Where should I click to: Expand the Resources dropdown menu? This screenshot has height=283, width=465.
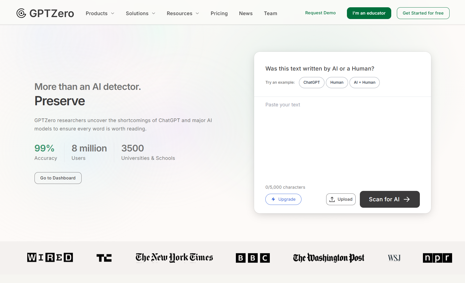(x=183, y=13)
